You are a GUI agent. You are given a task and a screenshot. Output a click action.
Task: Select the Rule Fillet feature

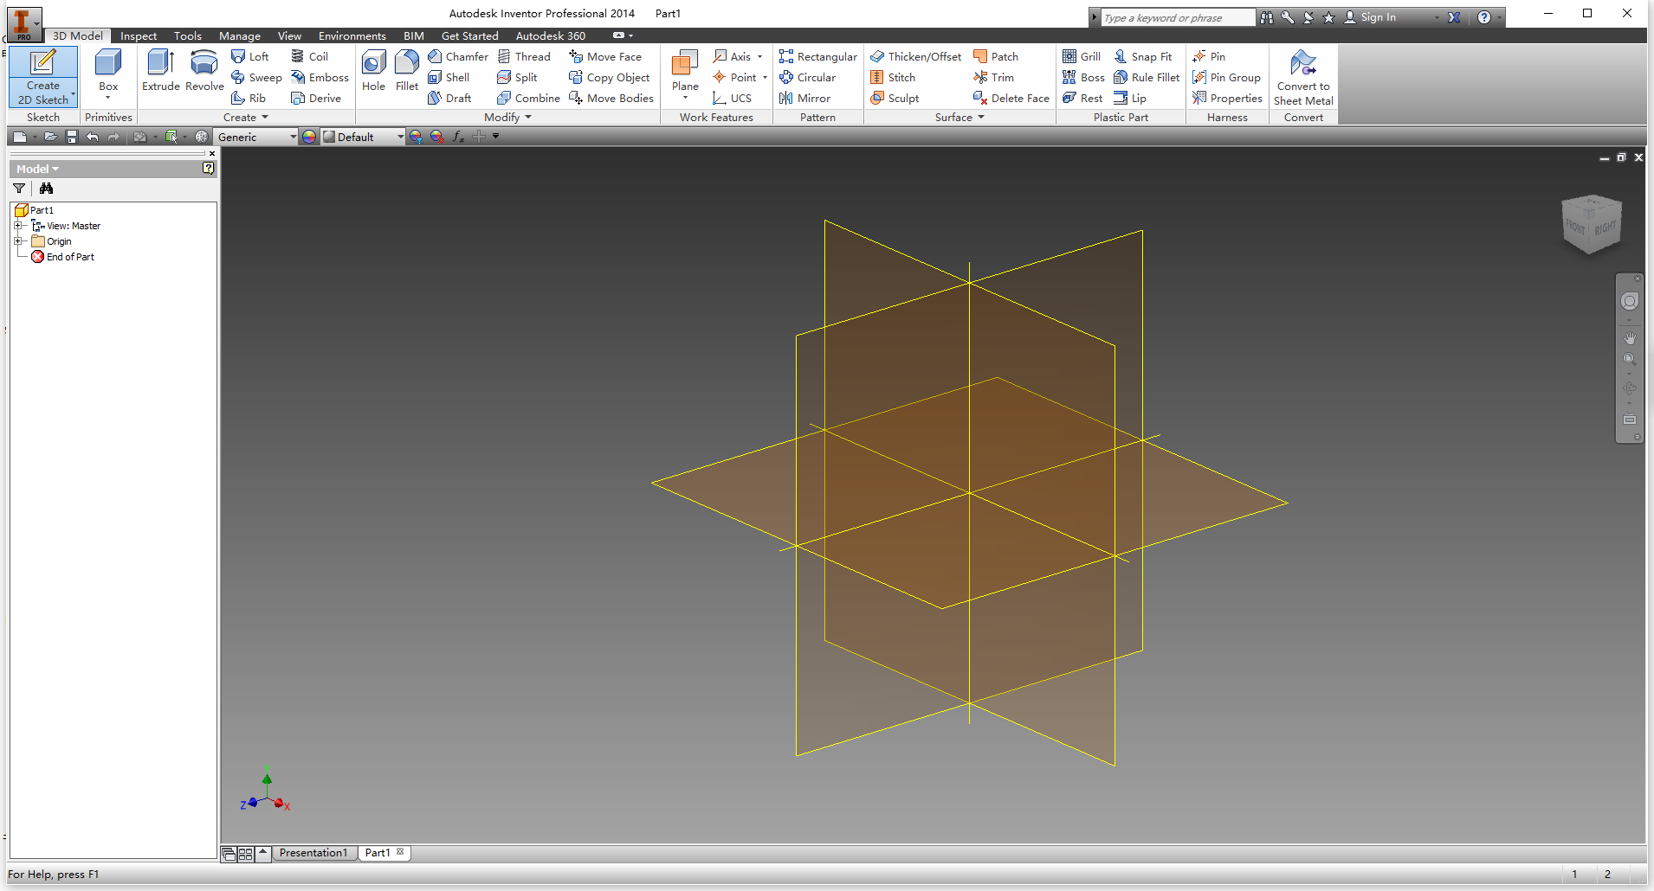point(1147,77)
